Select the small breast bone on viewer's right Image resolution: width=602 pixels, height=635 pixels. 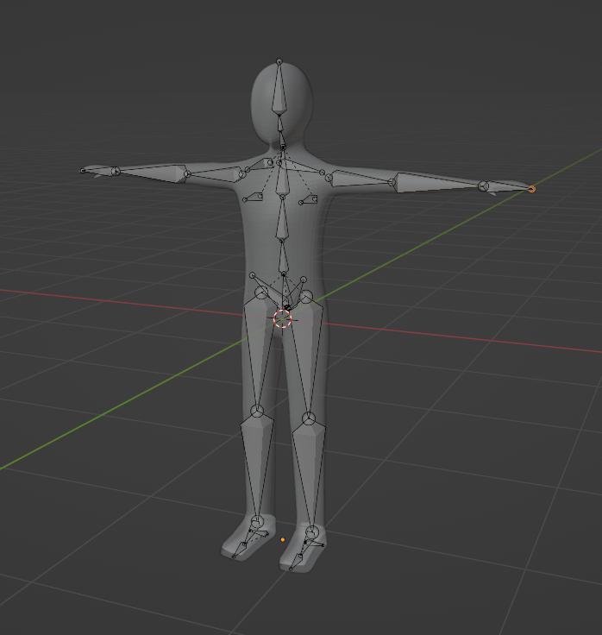[x=309, y=199]
